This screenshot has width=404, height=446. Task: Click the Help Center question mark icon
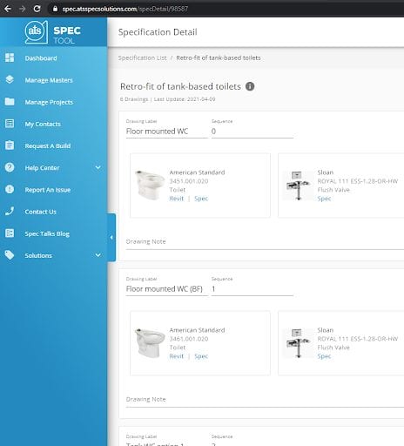coord(10,167)
